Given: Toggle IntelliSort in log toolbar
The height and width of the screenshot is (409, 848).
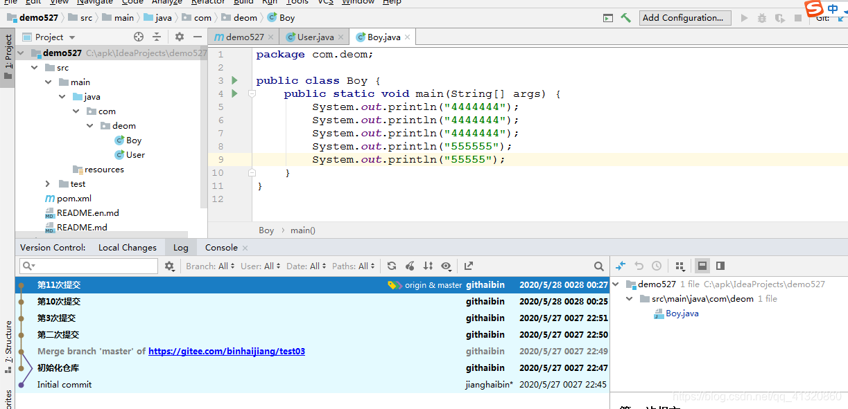Looking at the screenshot, I should point(428,266).
